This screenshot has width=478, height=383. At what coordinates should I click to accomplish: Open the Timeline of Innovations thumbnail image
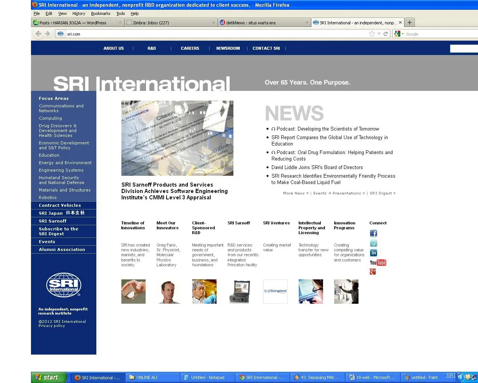[133, 291]
